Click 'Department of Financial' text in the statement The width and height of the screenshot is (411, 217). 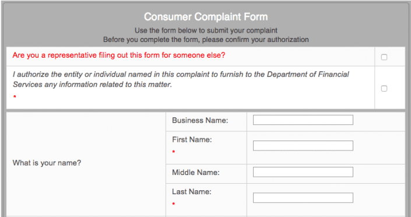point(308,75)
